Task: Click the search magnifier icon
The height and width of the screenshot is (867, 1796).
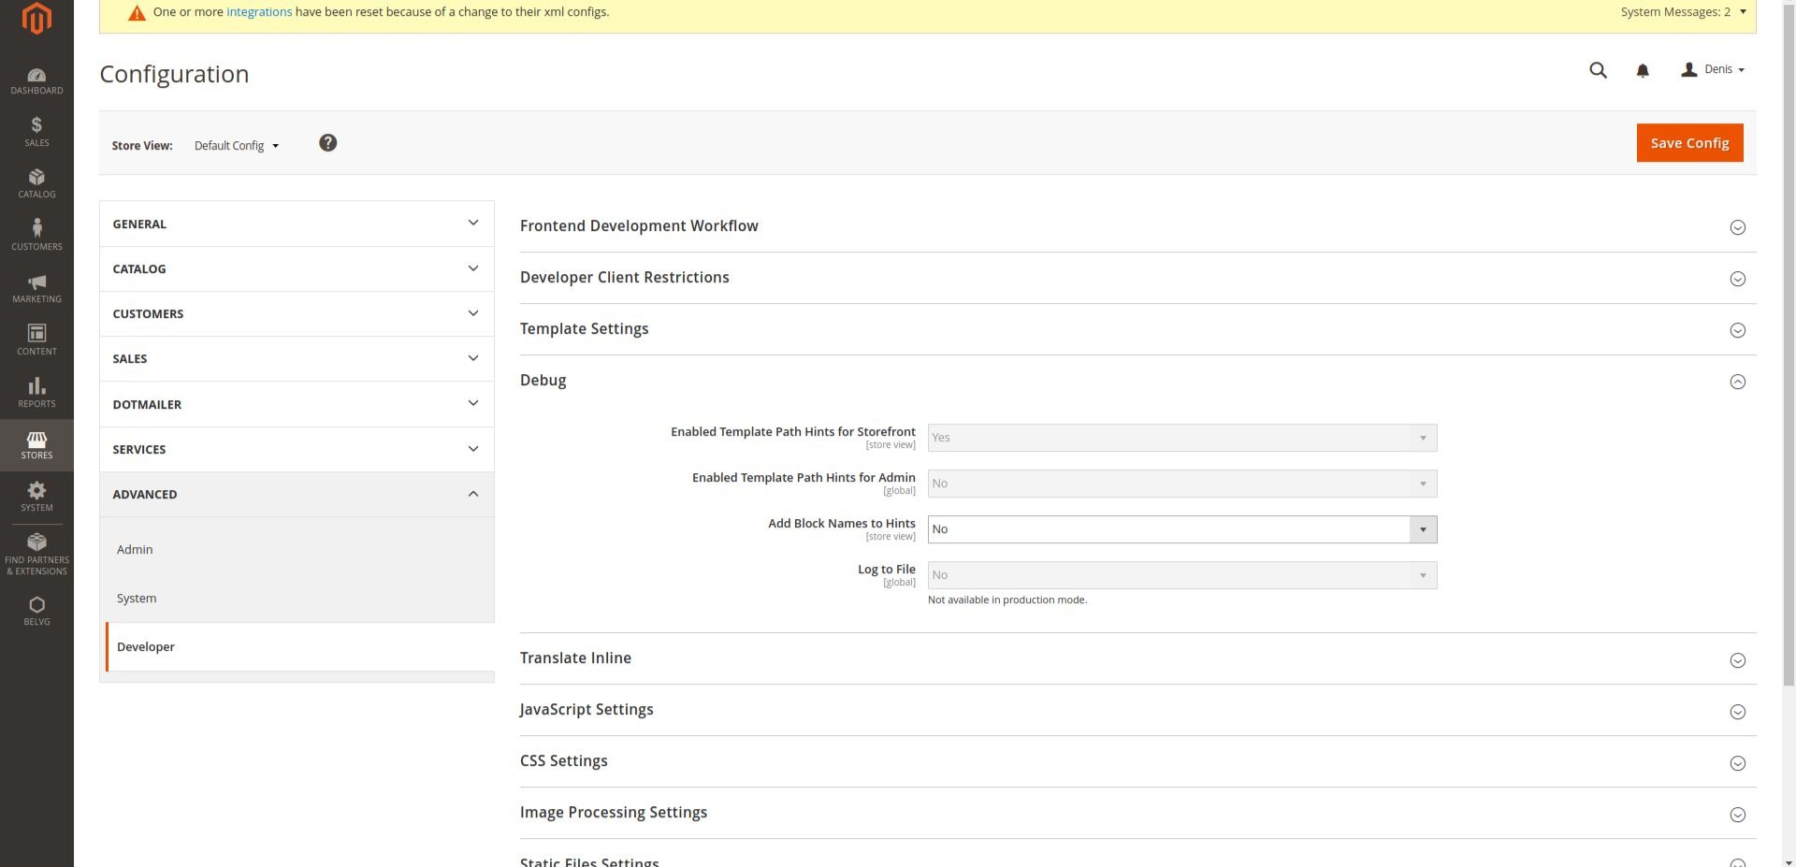Action: pos(1598,70)
